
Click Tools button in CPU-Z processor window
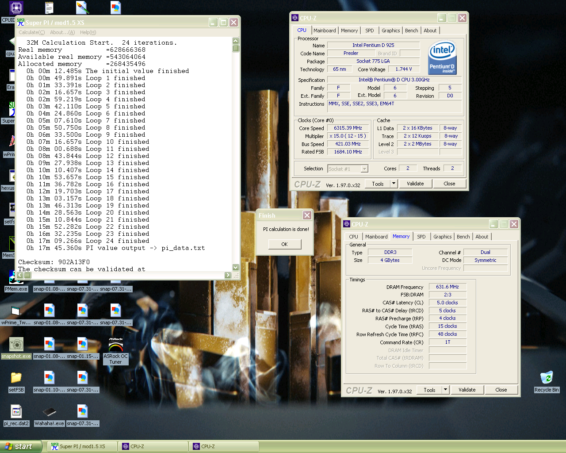click(x=378, y=184)
